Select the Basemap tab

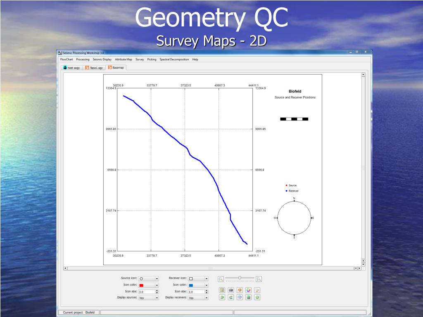tap(116, 67)
